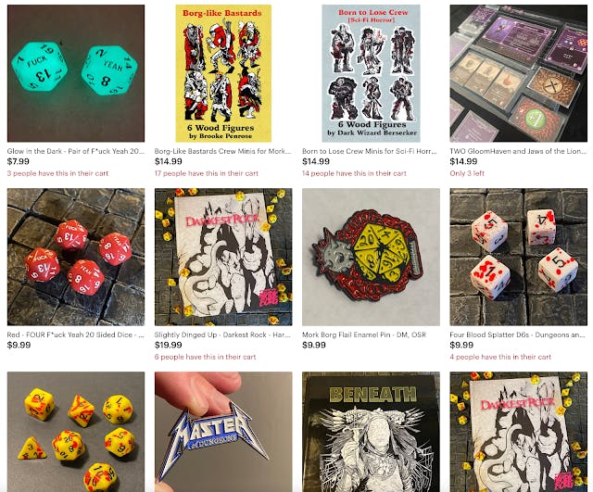
Task: Open the blood splatter D6 dice photo
Action: coord(519,257)
